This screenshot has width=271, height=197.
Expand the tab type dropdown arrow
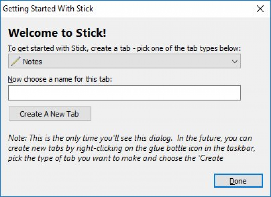pyautogui.click(x=234, y=62)
